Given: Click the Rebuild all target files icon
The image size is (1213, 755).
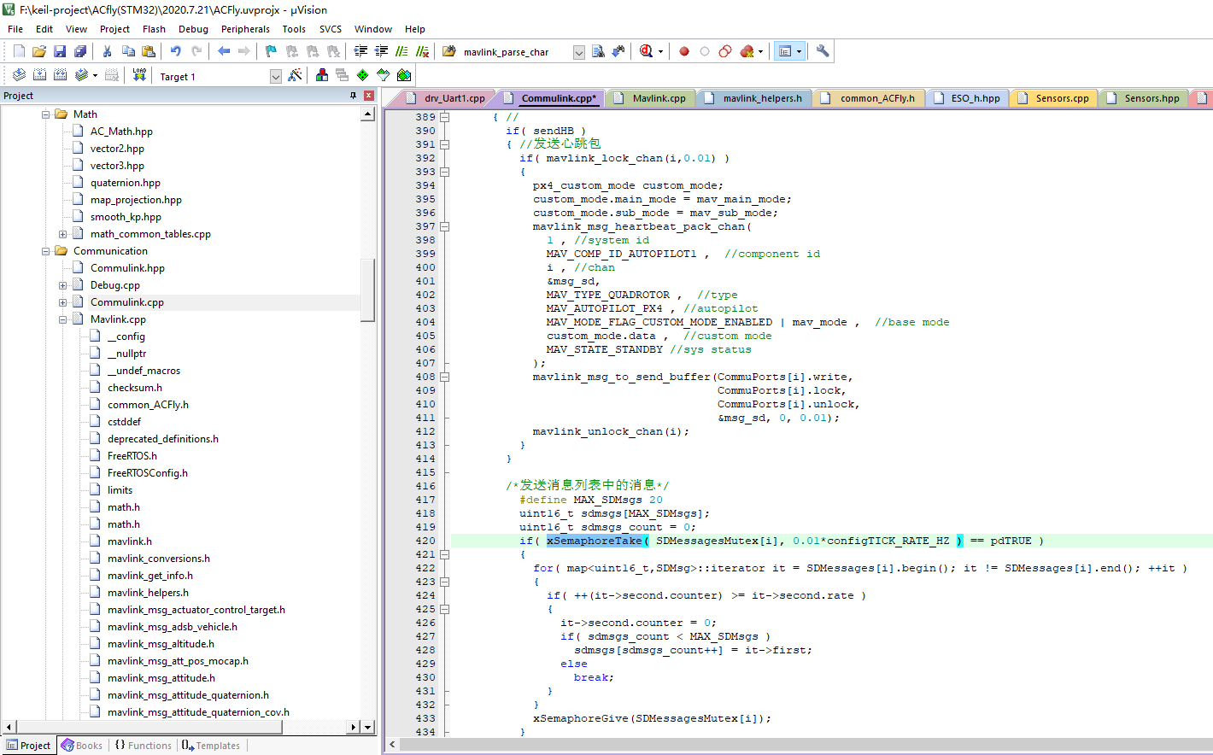Looking at the screenshot, I should [60, 75].
